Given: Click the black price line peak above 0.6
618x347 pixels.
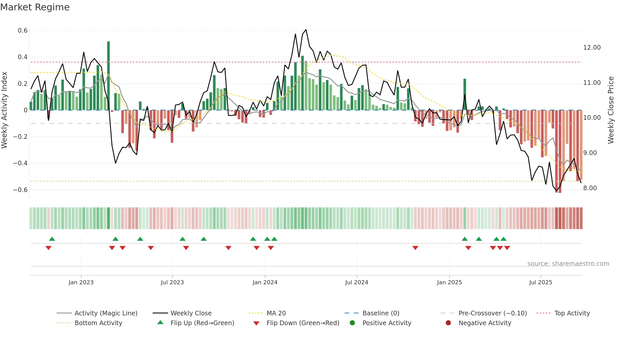Looking at the screenshot, I should pyautogui.click(x=306, y=30).
